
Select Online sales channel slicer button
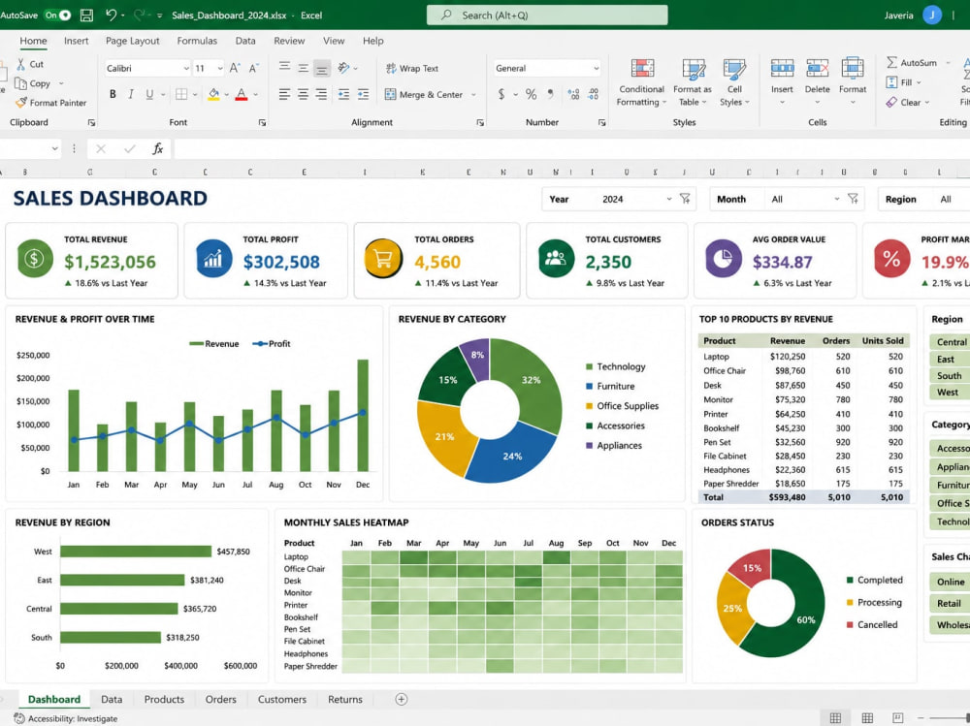[951, 582]
